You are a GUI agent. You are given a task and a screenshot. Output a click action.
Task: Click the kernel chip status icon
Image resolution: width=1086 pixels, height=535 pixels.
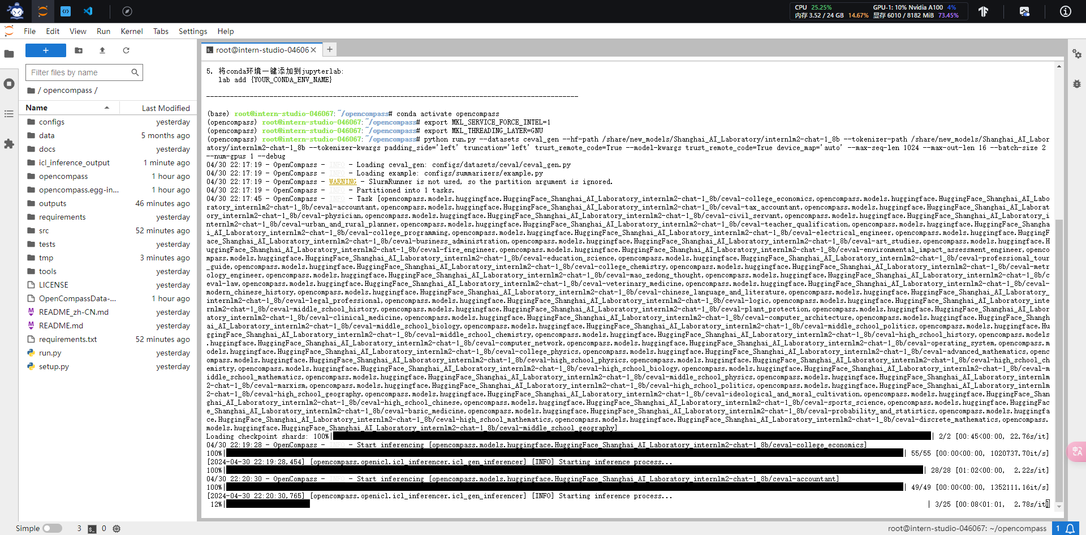click(117, 529)
